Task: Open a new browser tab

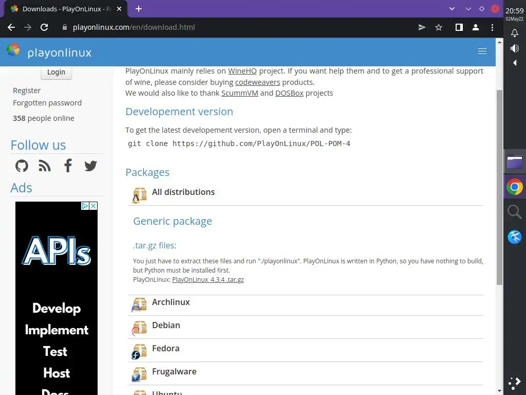Action: (x=139, y=9)
